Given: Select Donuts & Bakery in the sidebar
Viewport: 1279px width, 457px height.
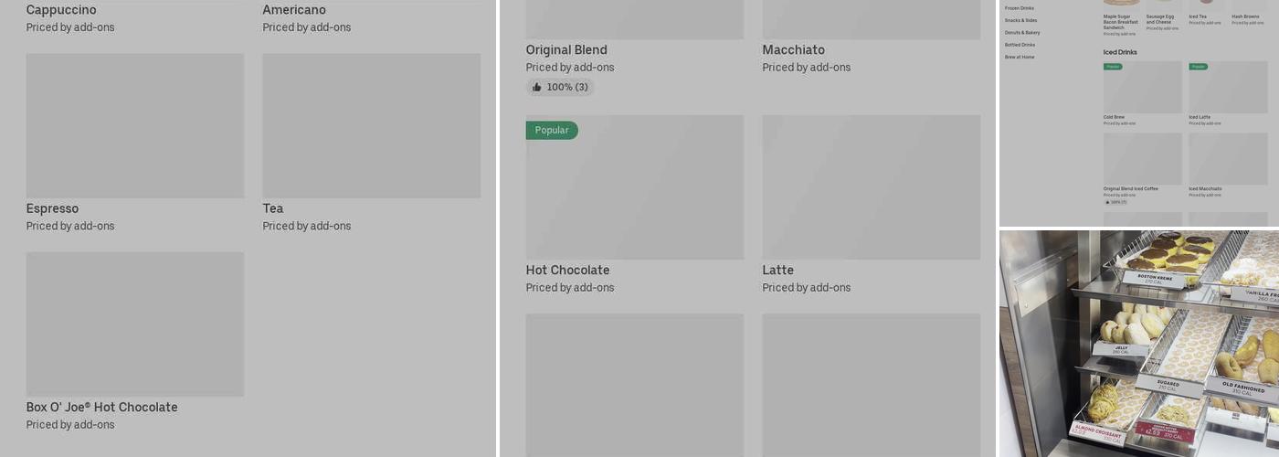Looking at the screenshot, I should pyautogui.click(x=1022, y=32).
